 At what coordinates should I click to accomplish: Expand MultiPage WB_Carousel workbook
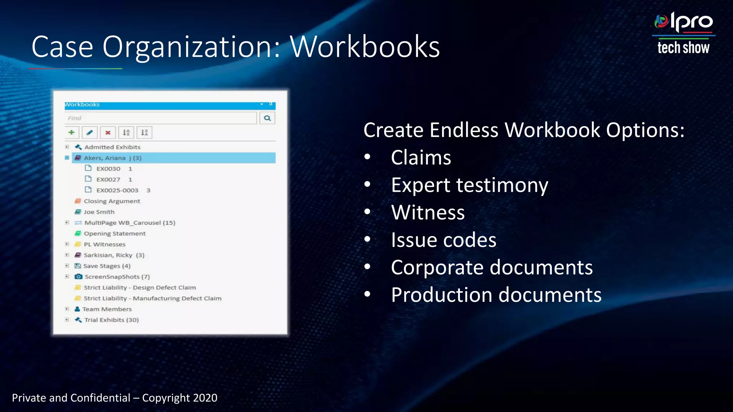[67, 222]
